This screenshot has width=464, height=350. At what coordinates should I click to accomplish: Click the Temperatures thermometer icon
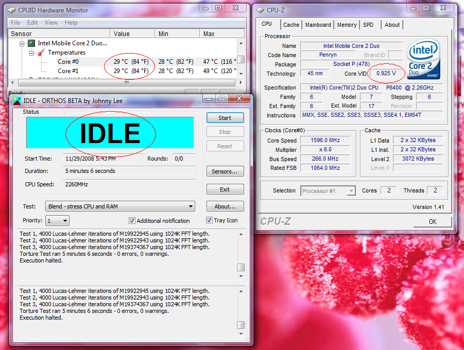41,52
